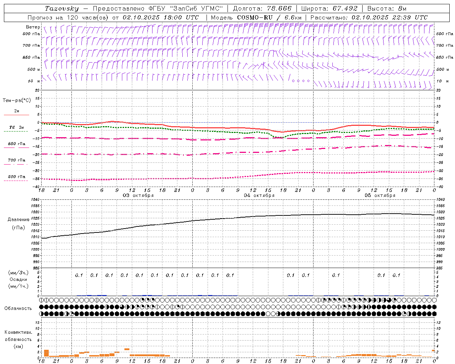
Task: Click the Облачность panel label
Action: pos(18,309)
